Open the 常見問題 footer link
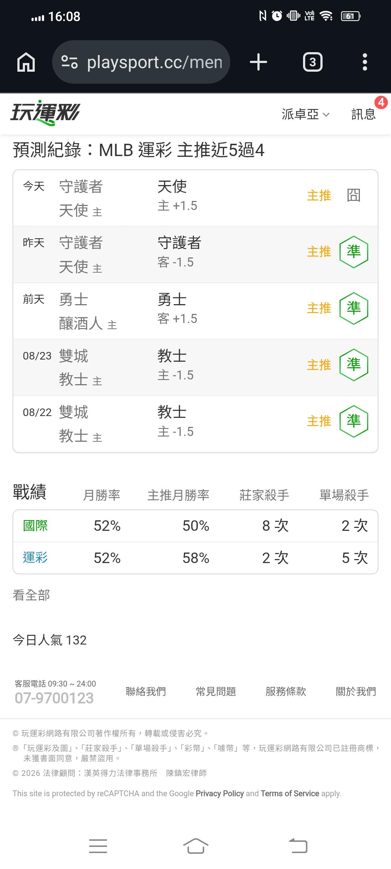Image resolution: width=391 pixels, height=869 pixels. pyautogui.click(x=216, y=692)
